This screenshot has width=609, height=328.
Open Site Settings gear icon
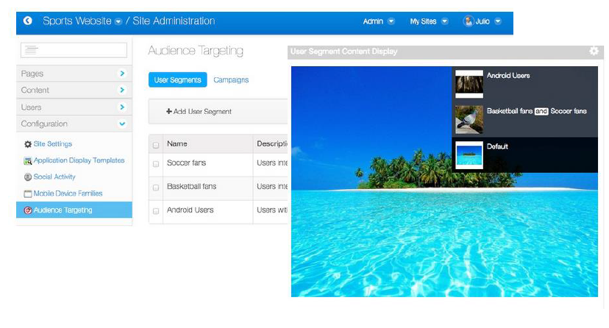pyautogui.click(x=28, y=144)
